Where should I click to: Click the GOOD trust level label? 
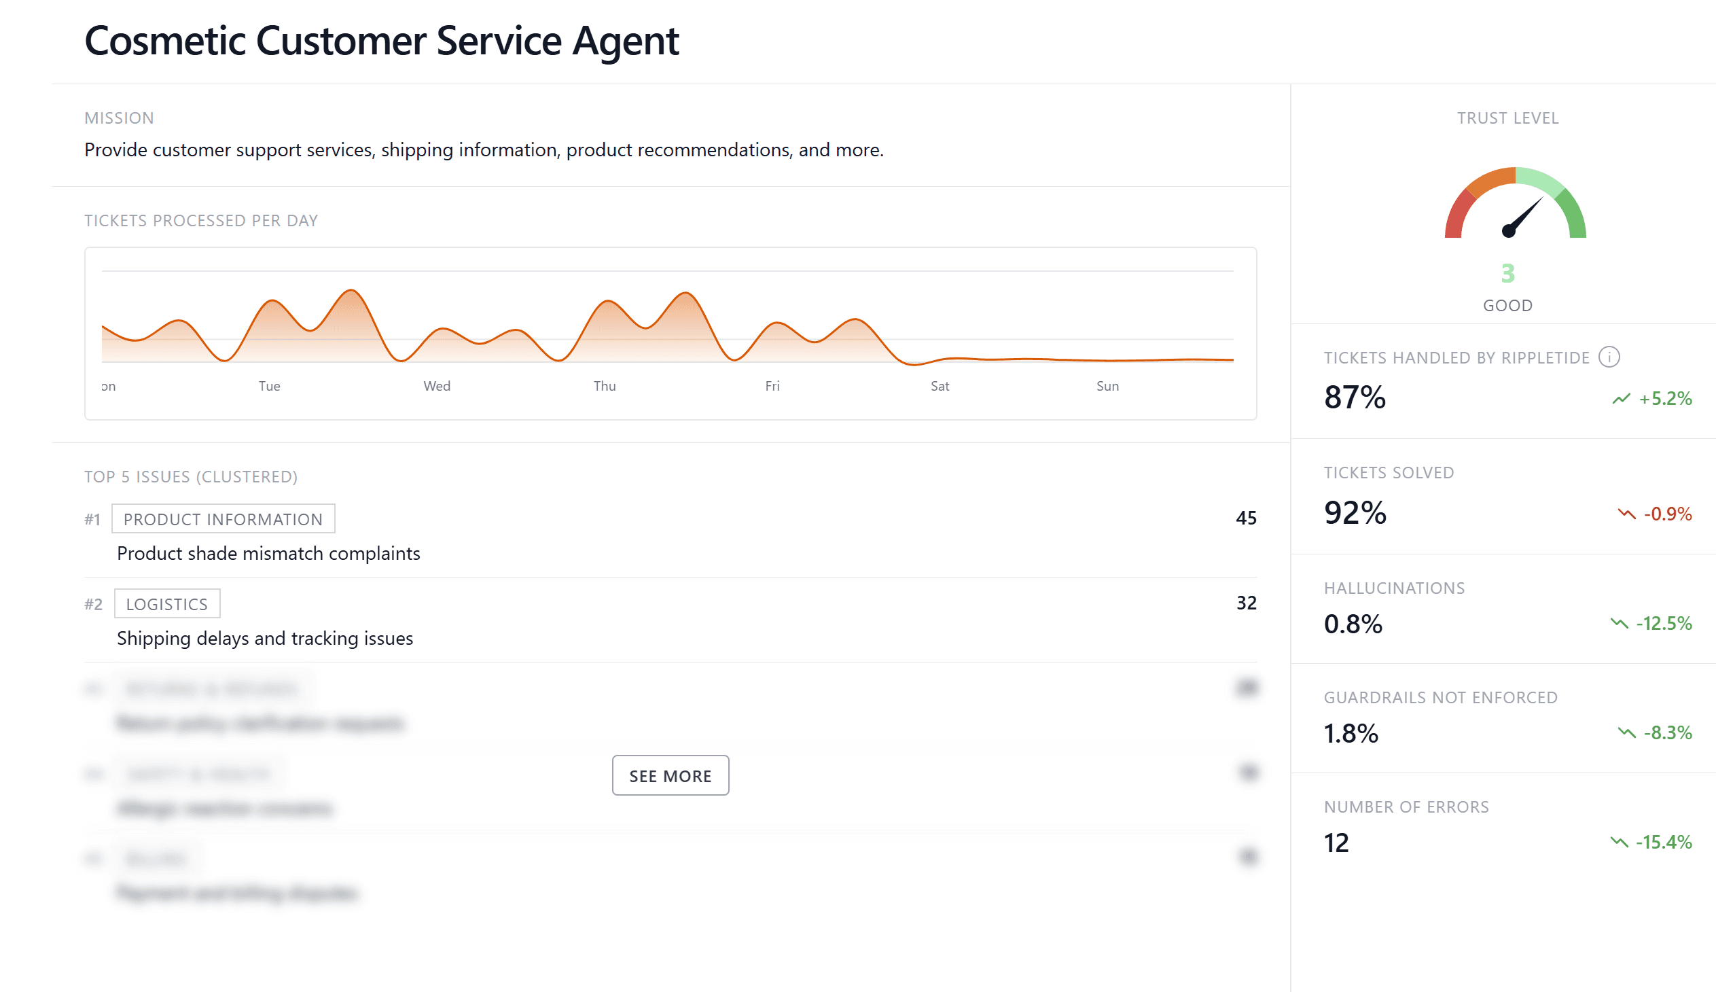[x=1507, y=306]
